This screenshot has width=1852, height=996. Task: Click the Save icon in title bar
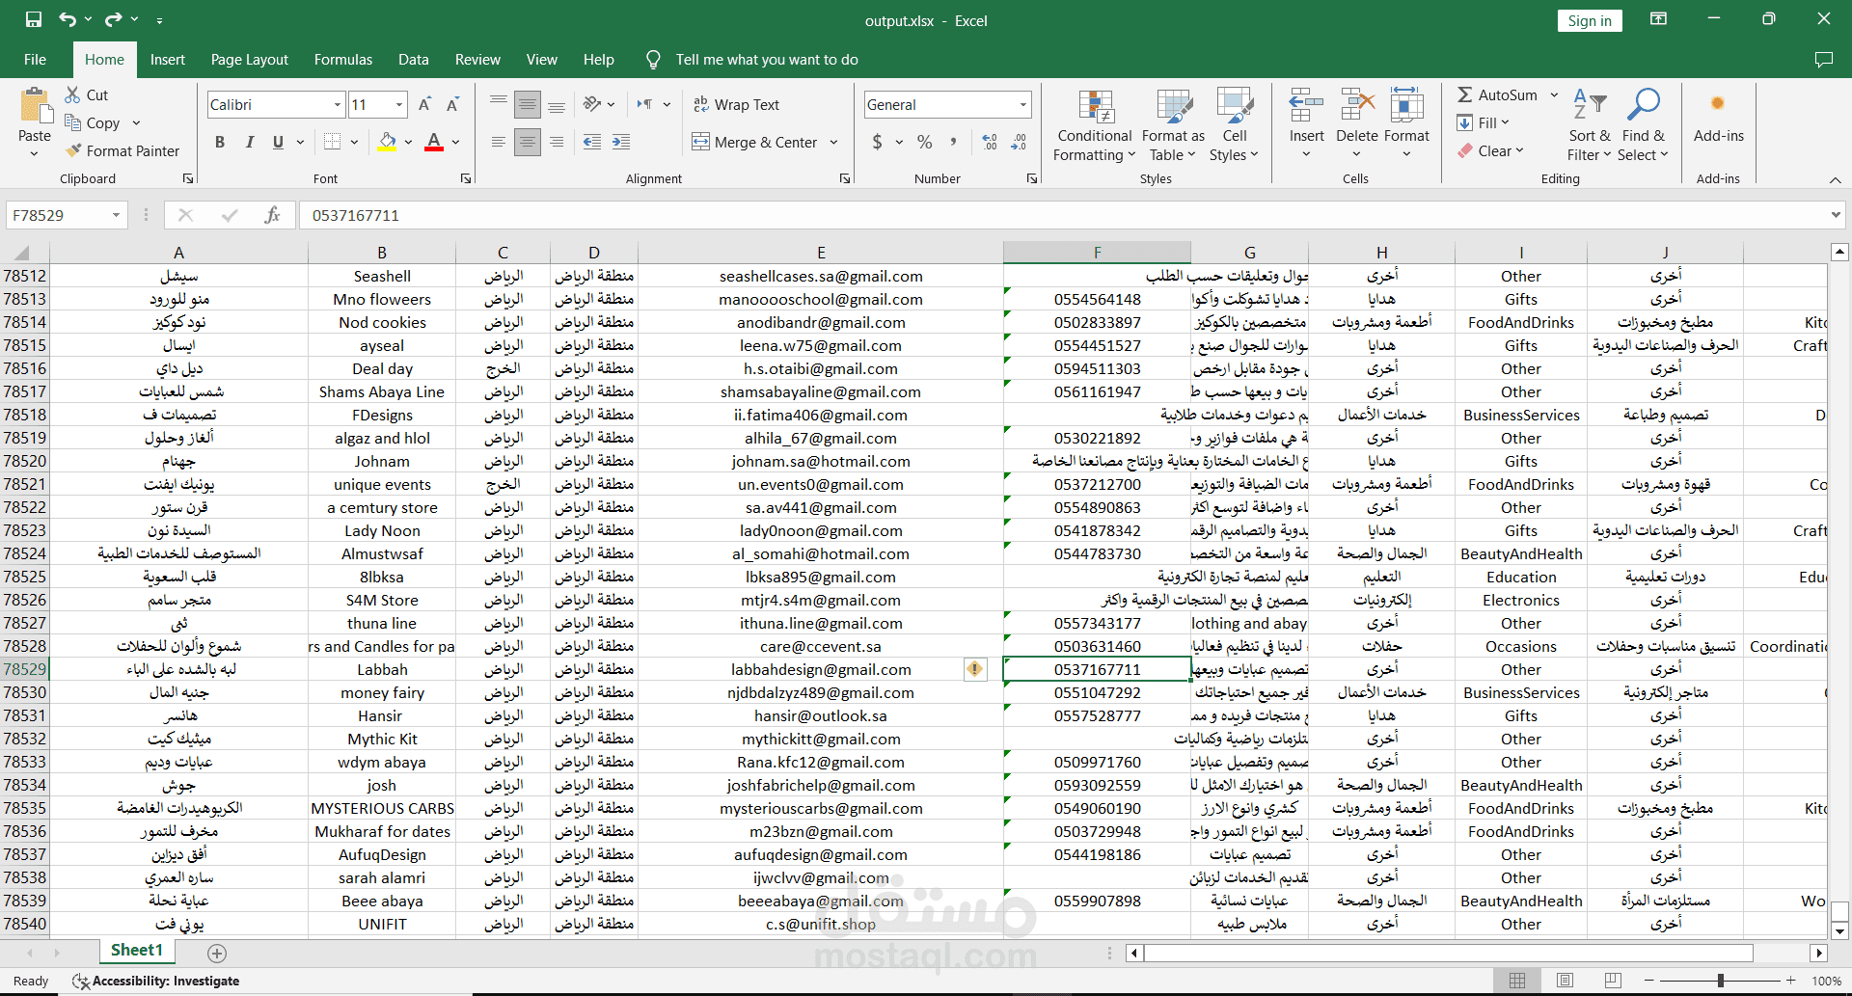click(x=34, y=20)
